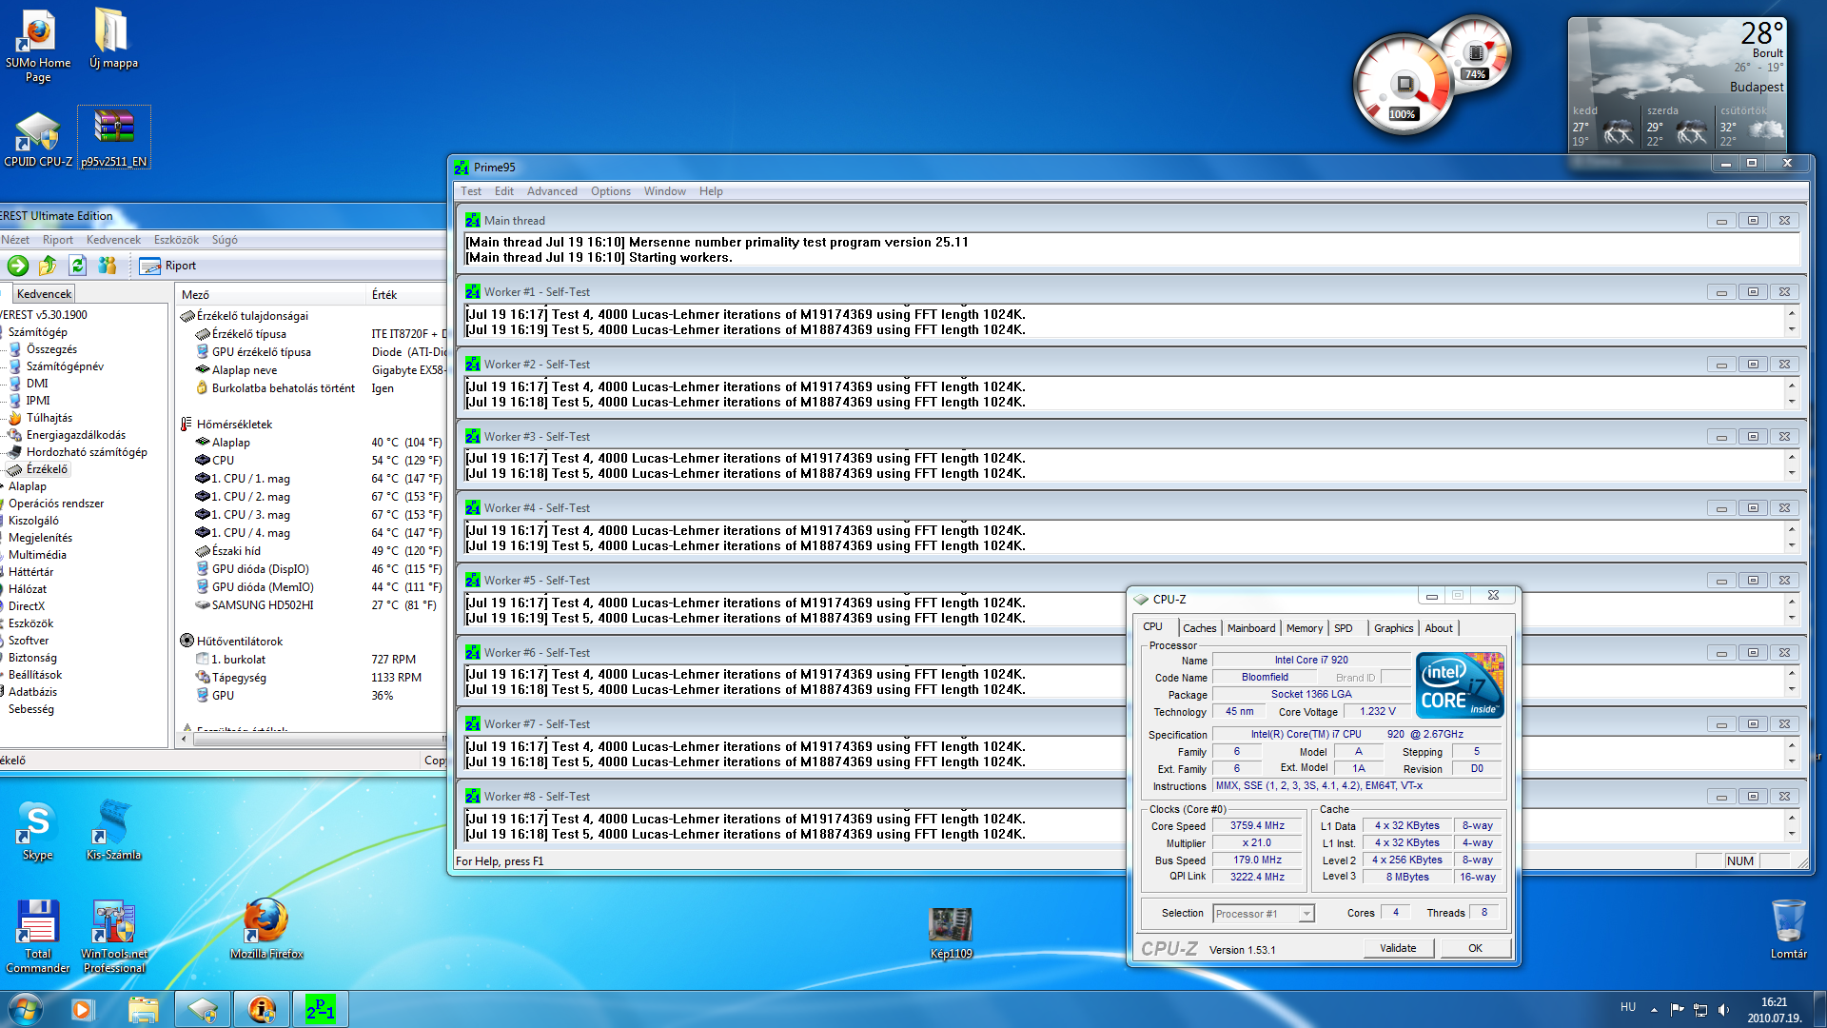The image size is (1827, 1028).
Task: Select the Túlhajtás flame tree item
Action: click(49, 418)
